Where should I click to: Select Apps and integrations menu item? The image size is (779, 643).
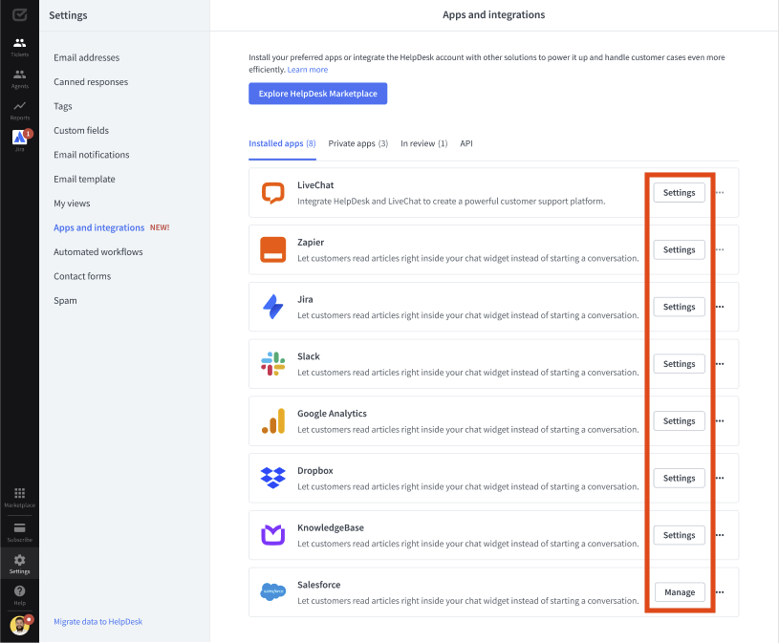[98, 228]
